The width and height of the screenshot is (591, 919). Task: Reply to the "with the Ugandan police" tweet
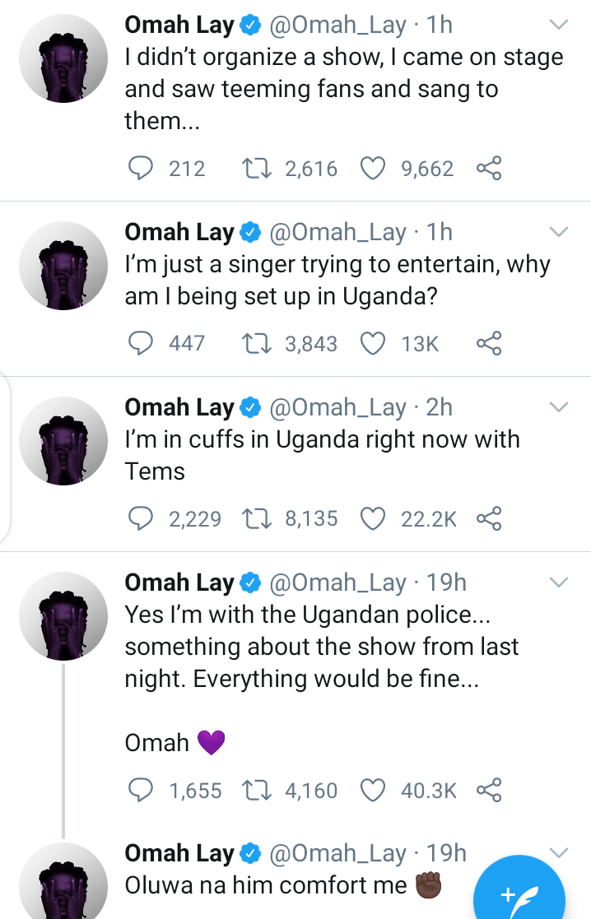142,791
